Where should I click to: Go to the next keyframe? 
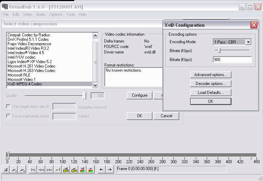[74, 170]
